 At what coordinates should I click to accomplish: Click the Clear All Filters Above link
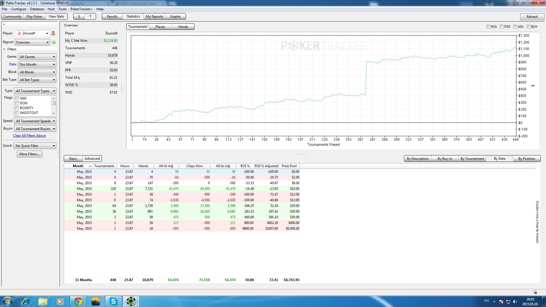(x=29, y=136)
